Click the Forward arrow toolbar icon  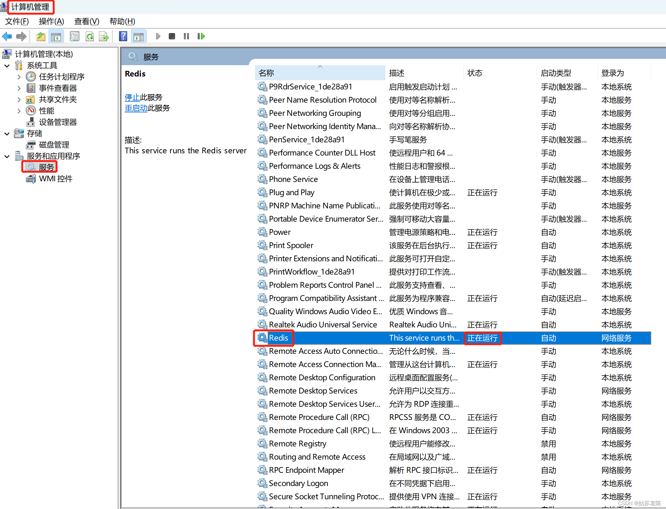coord(21,37)
